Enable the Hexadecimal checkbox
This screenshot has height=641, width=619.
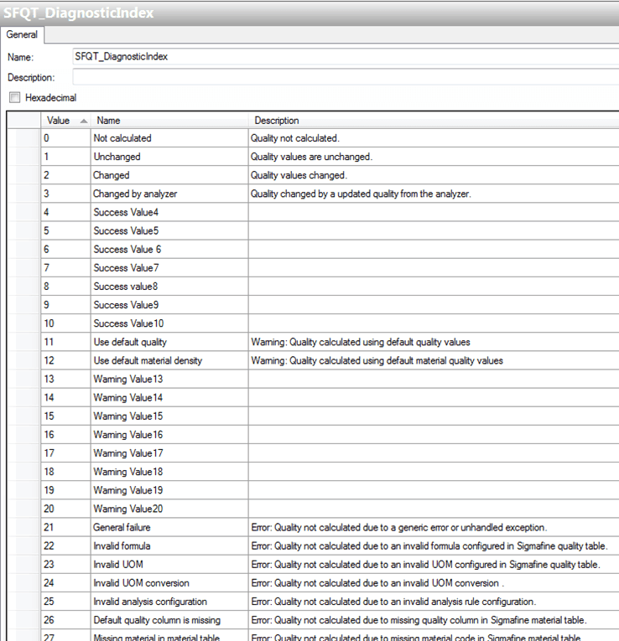tap(14, 98)
